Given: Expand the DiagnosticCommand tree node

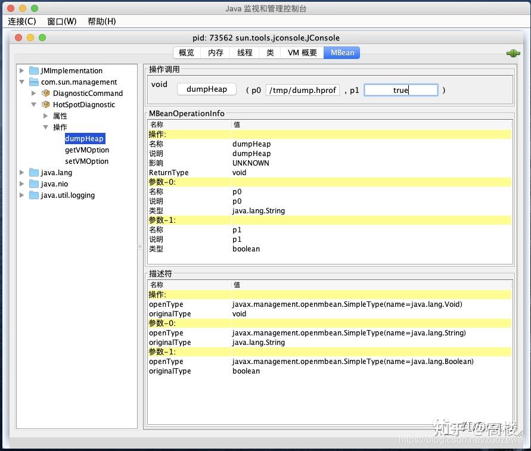Looking at the screenshot, I should [35, 93].
